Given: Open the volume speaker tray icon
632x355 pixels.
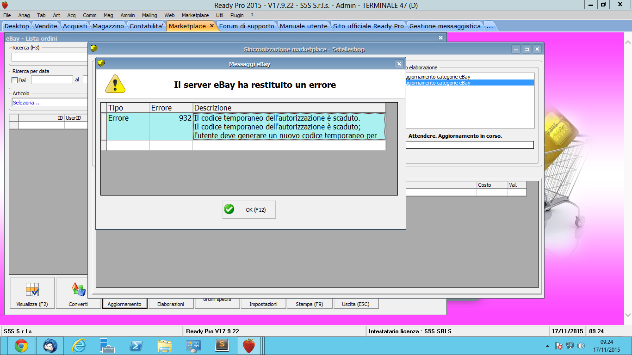Looking at the screenshot, I should (x=581, y=346).
